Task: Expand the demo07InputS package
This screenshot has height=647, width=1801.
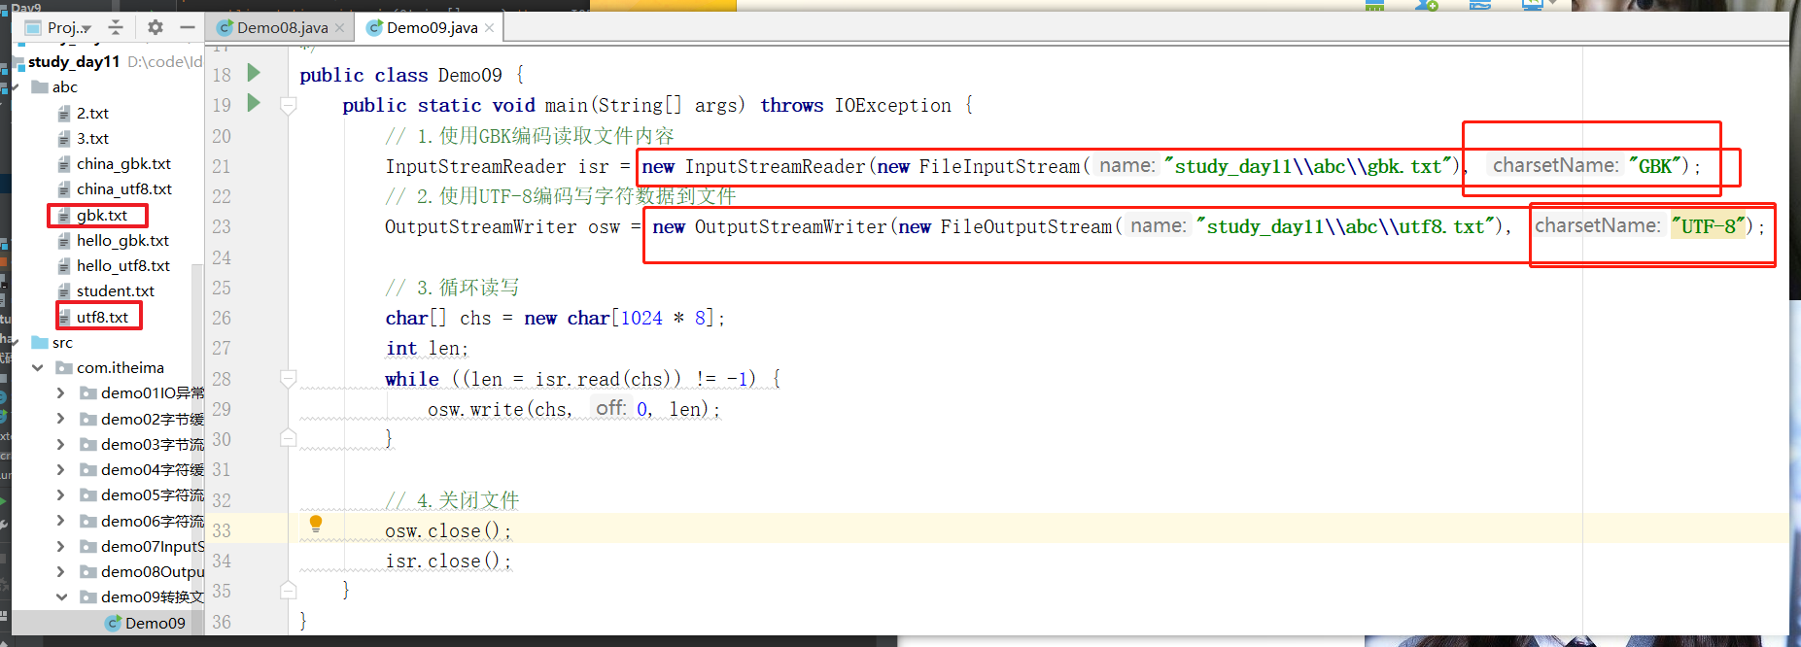Action: pyautogui.click(x=61, y=546)
